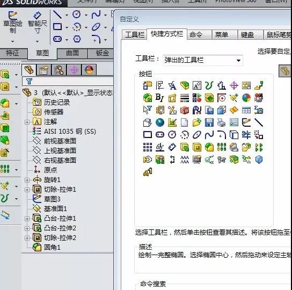Screen dimensions: 292x290
Task: Switch to the 命令 tab
Action: [199, 35]
